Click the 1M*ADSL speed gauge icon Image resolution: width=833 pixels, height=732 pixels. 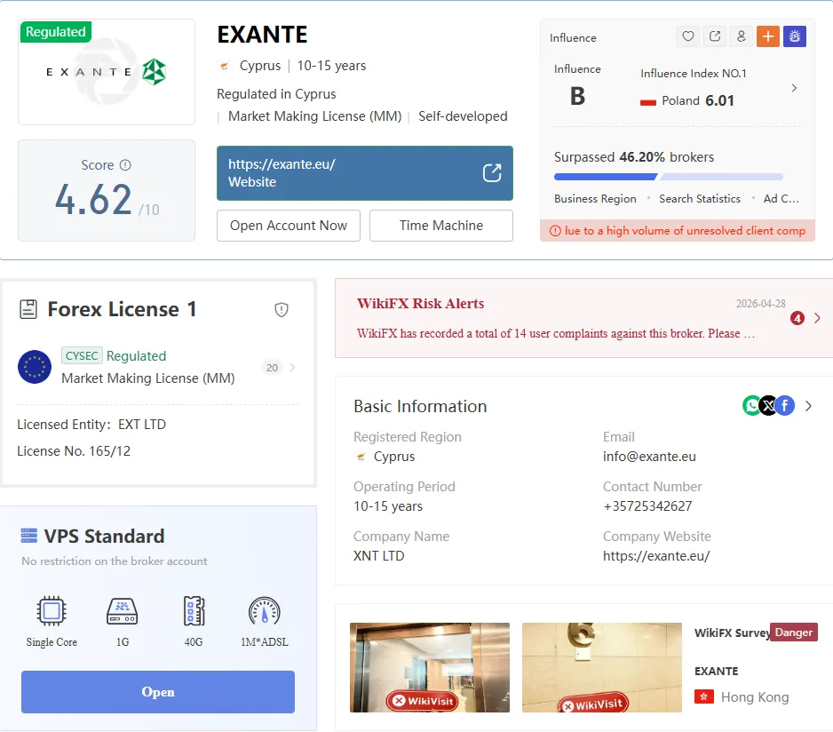[x=264, y=611]
